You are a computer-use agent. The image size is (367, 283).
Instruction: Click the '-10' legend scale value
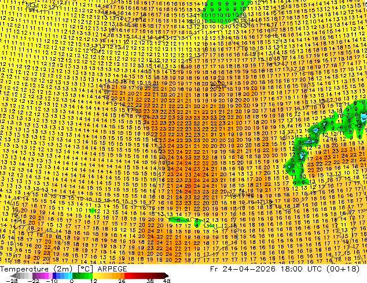(52, 281)
